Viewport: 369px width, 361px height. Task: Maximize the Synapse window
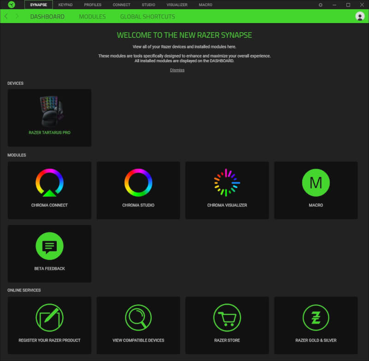click(x=348, y=5)
